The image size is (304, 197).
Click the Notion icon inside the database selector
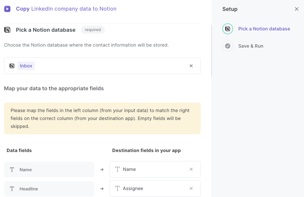click(x=12, y=66)
